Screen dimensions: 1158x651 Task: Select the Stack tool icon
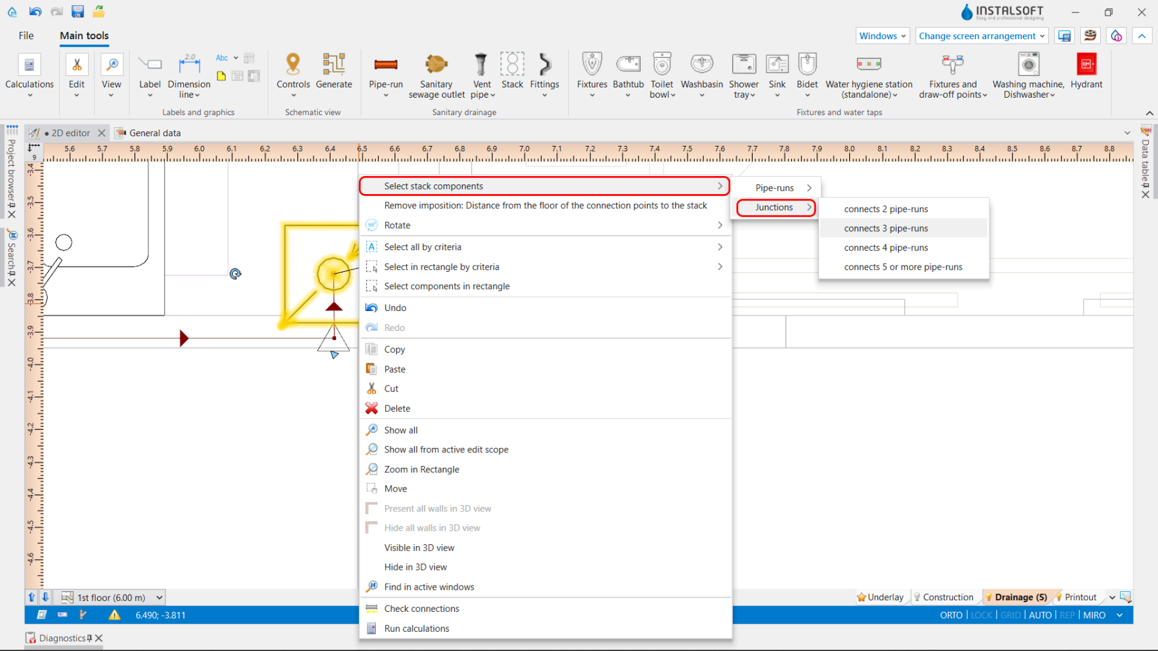click(512, 65)
